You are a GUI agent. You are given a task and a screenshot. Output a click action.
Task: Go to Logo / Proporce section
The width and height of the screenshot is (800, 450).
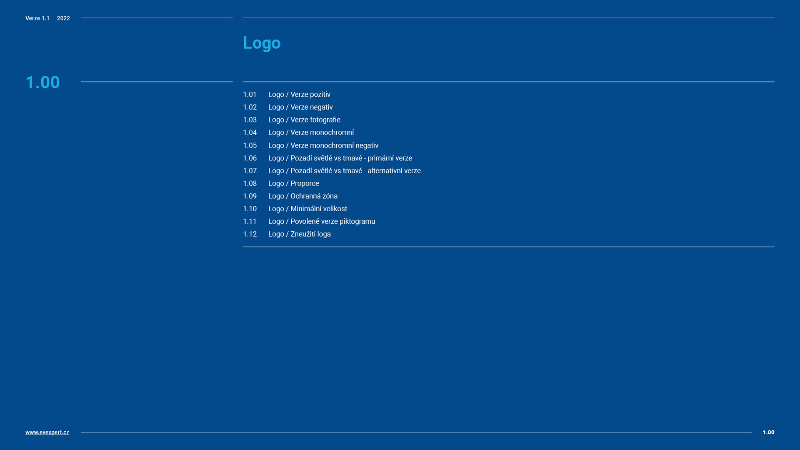pos(293,183)
